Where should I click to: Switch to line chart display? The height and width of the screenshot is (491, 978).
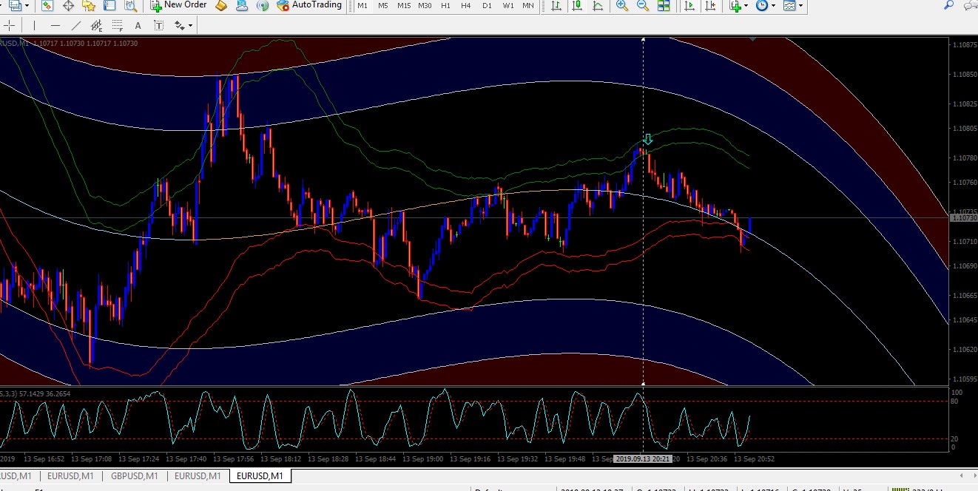coord(596,6)
